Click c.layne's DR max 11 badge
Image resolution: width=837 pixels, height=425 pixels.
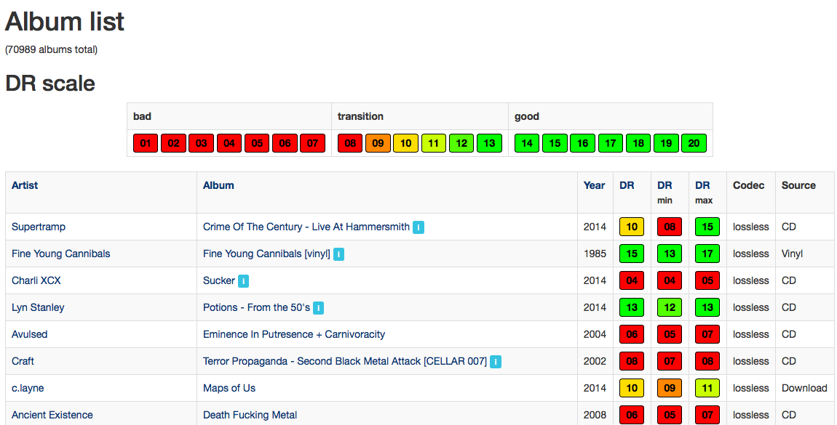707,388
